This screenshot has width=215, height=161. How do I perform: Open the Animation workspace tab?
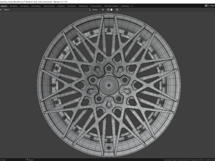(x=72, y=6)
